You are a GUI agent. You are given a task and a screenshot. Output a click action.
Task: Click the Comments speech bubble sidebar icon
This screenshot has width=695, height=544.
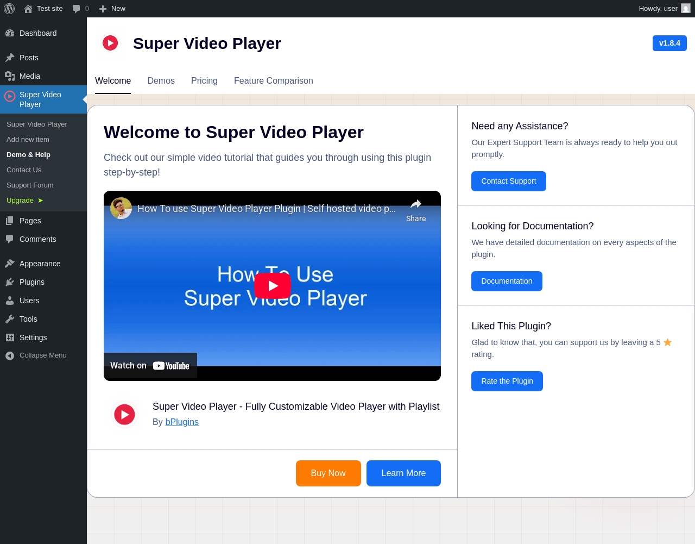click(x=10, y=239)
